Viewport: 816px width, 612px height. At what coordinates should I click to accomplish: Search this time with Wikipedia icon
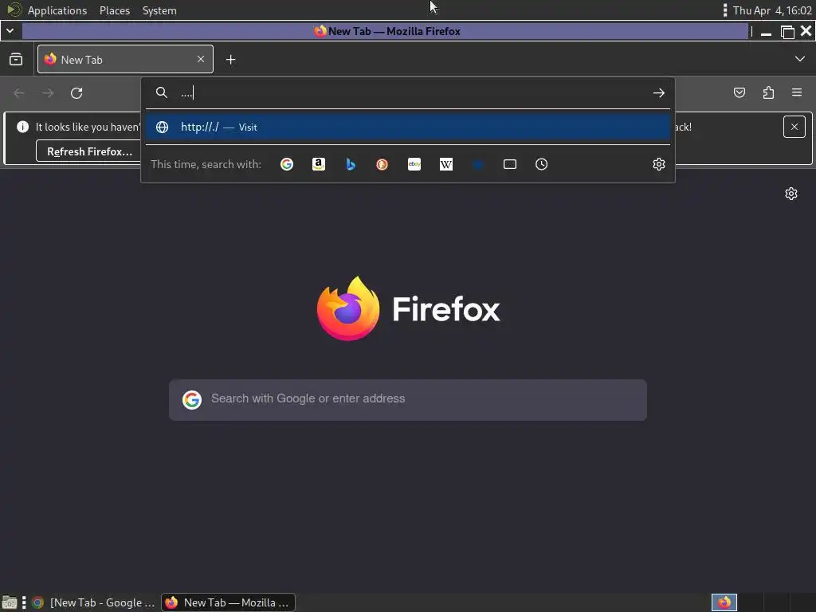pos(446,164)
